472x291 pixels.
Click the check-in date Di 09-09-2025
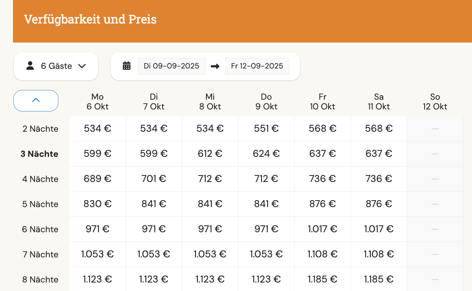171,66
